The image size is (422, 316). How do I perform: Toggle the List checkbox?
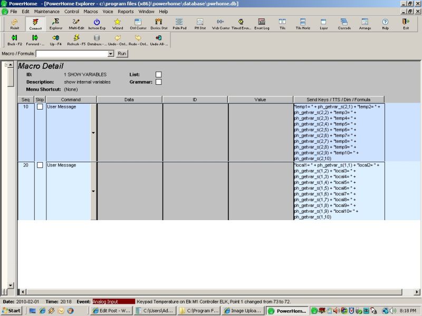[159, 74]
